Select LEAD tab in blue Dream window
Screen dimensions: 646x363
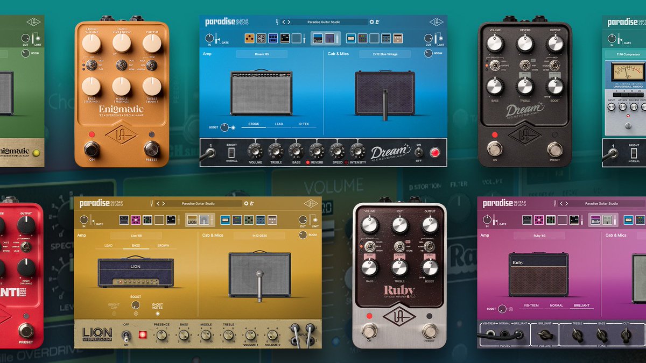click(x=279, y=124)
